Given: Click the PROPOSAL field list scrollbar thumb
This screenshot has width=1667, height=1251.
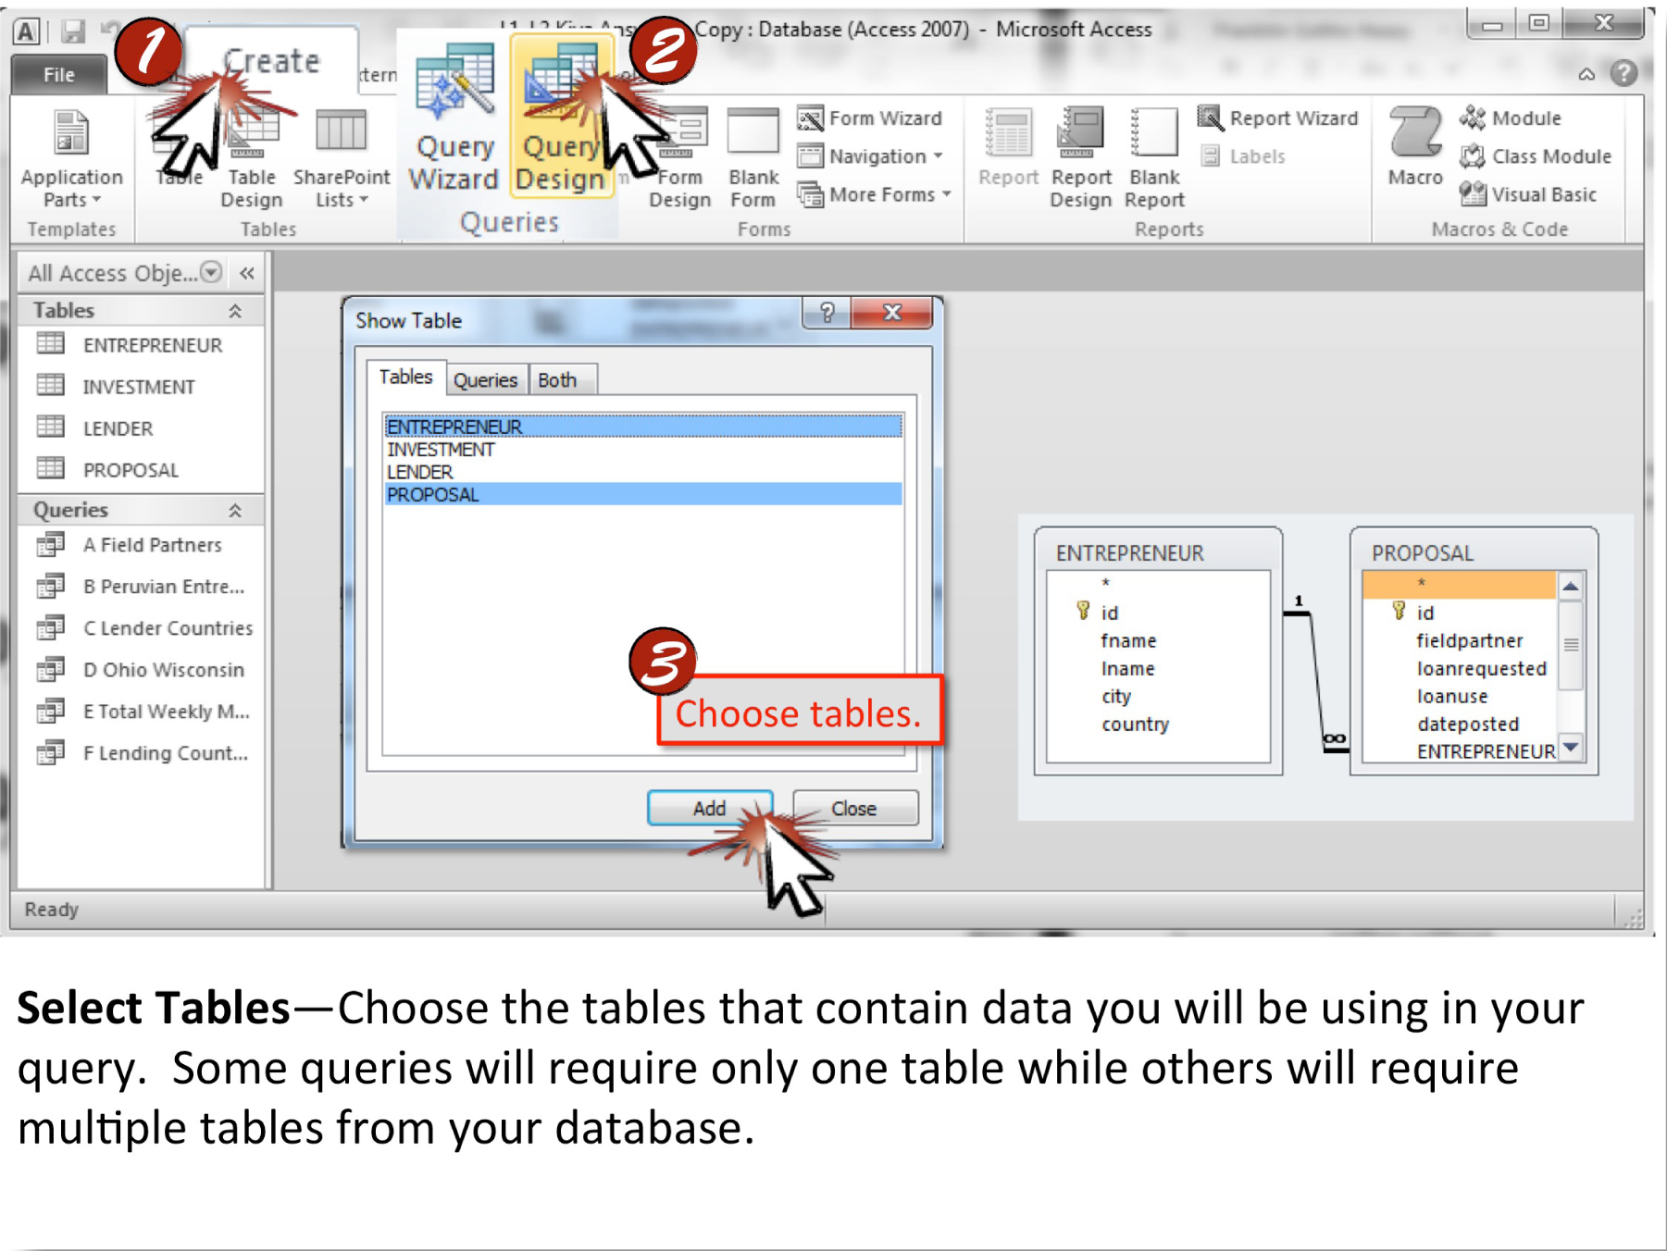Looking at the screenshot, I should (x=1571, y=645).
